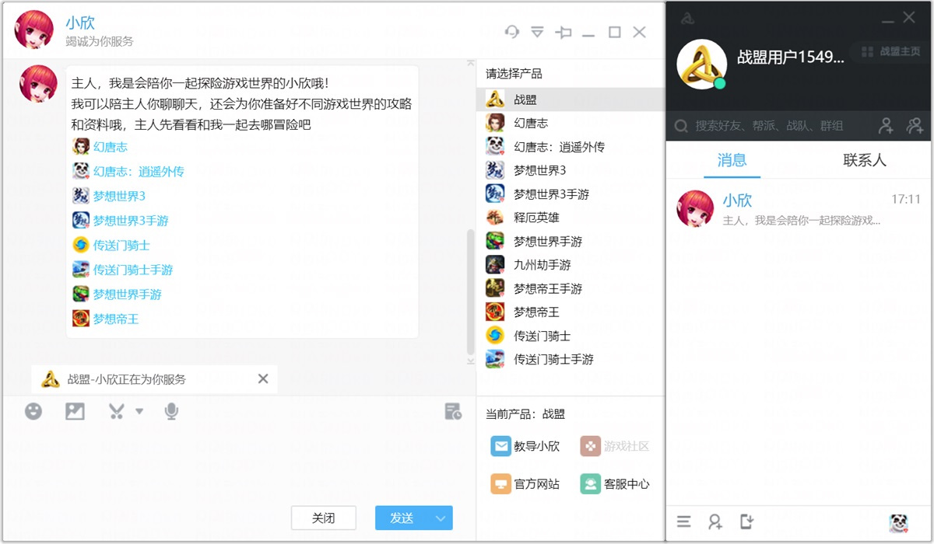This screenshot has height=544, width=934.
Task: Pin the chat window on top
Action: point(564,32)
